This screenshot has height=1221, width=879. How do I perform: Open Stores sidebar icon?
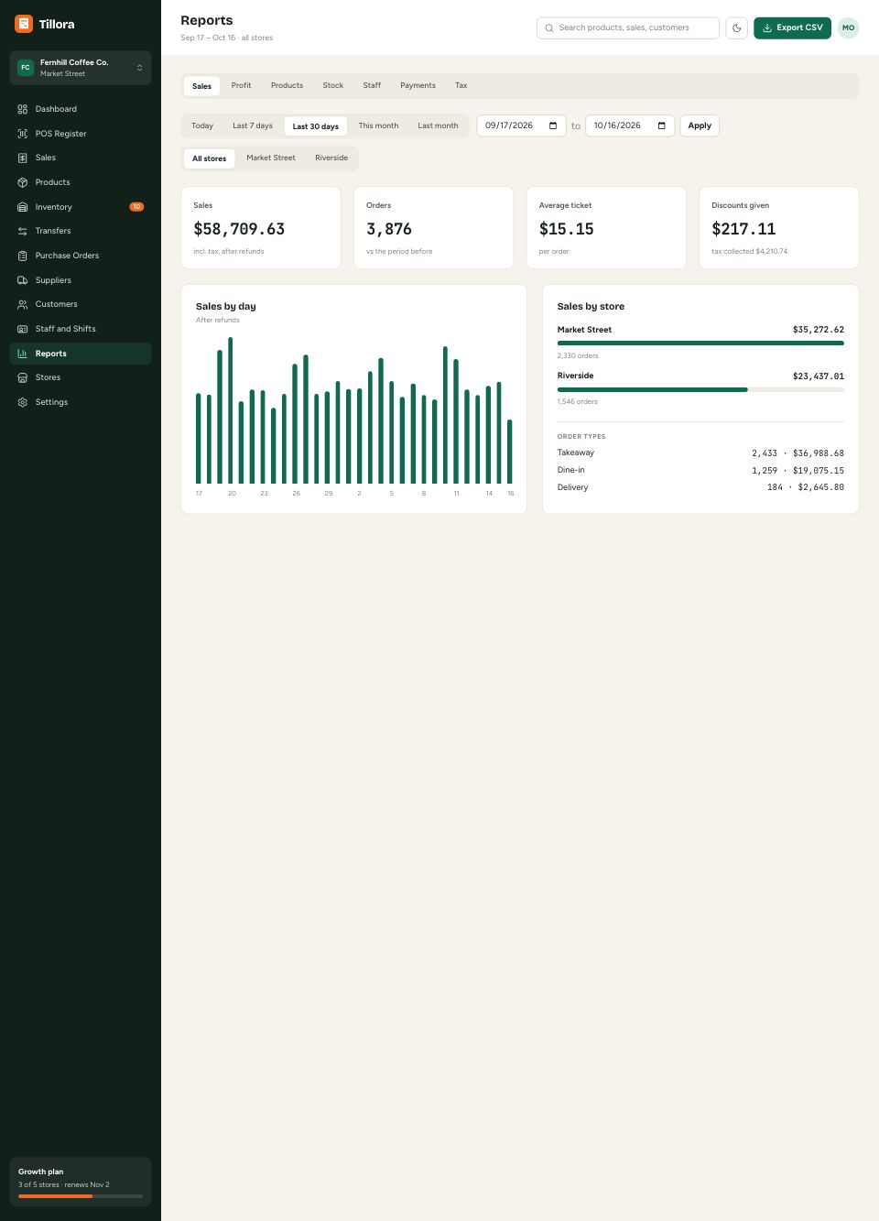tap(23, 377)
